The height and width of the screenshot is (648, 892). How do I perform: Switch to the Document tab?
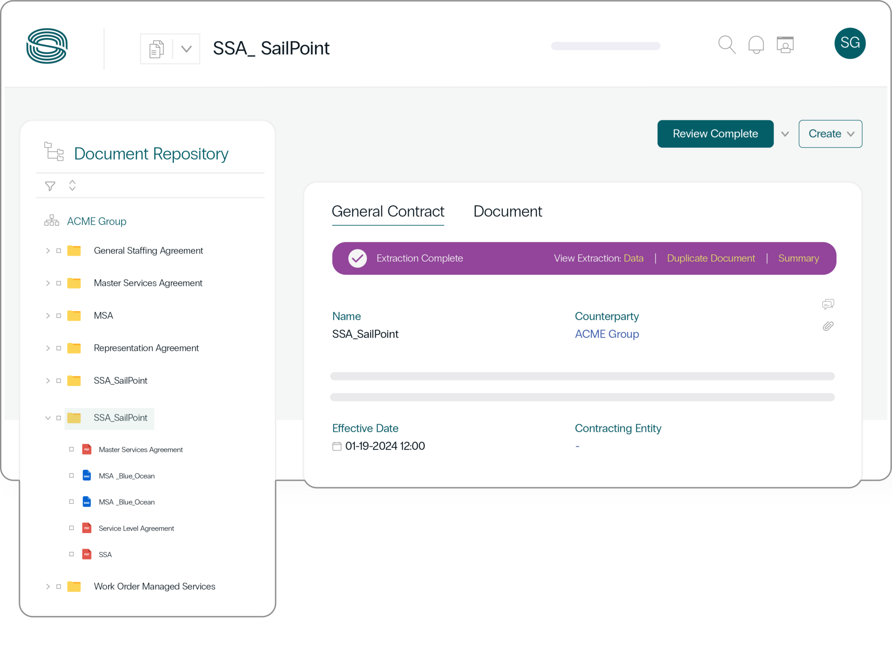click(507, 211)
